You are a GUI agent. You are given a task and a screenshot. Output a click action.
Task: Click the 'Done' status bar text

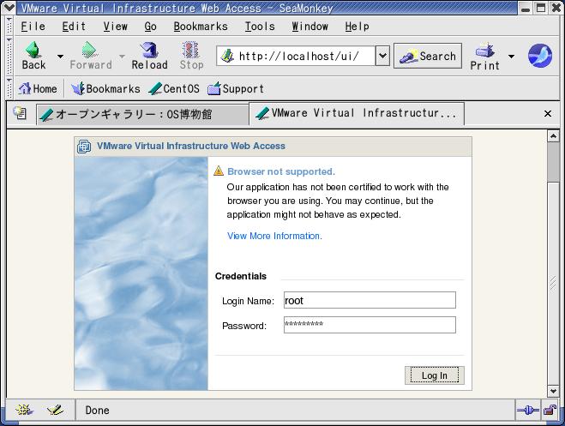click(97, 411)
